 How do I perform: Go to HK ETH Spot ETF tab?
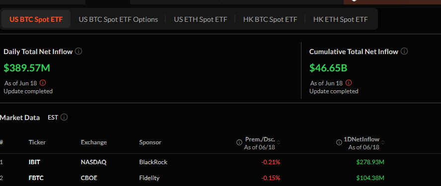340,19
